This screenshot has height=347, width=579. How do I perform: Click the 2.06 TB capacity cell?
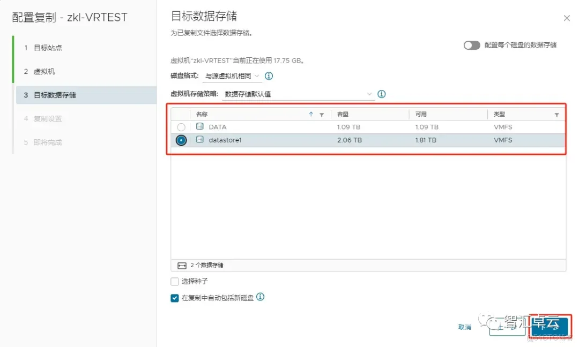(x=350, y=140)
